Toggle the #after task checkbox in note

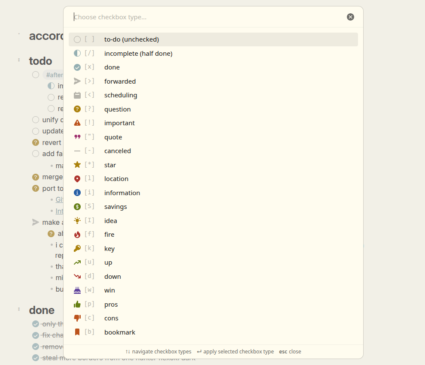click(36, 75)
